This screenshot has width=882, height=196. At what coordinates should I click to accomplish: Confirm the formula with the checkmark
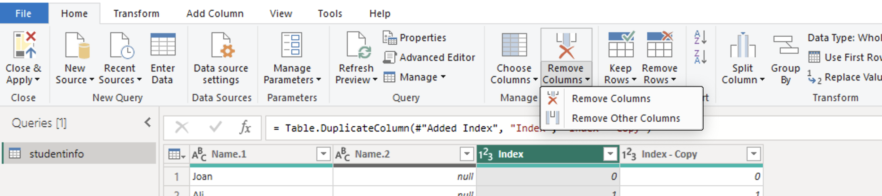pyautogui.click(x=216, y=128)
